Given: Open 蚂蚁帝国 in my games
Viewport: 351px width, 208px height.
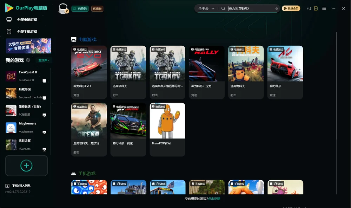Looking at the screenshot, I should click(x=26, y=93).
